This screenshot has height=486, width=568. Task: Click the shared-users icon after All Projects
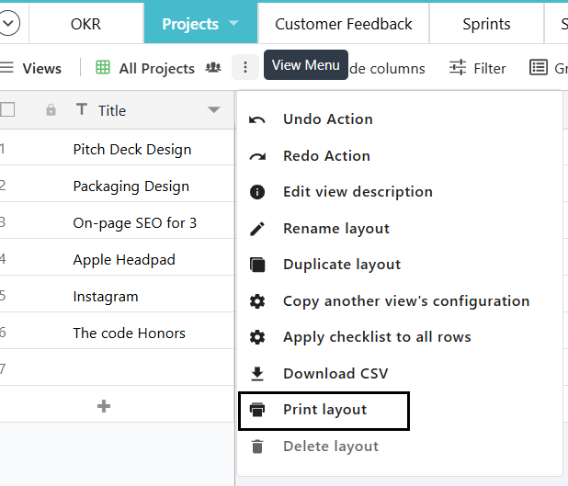(x=213, y=67)
